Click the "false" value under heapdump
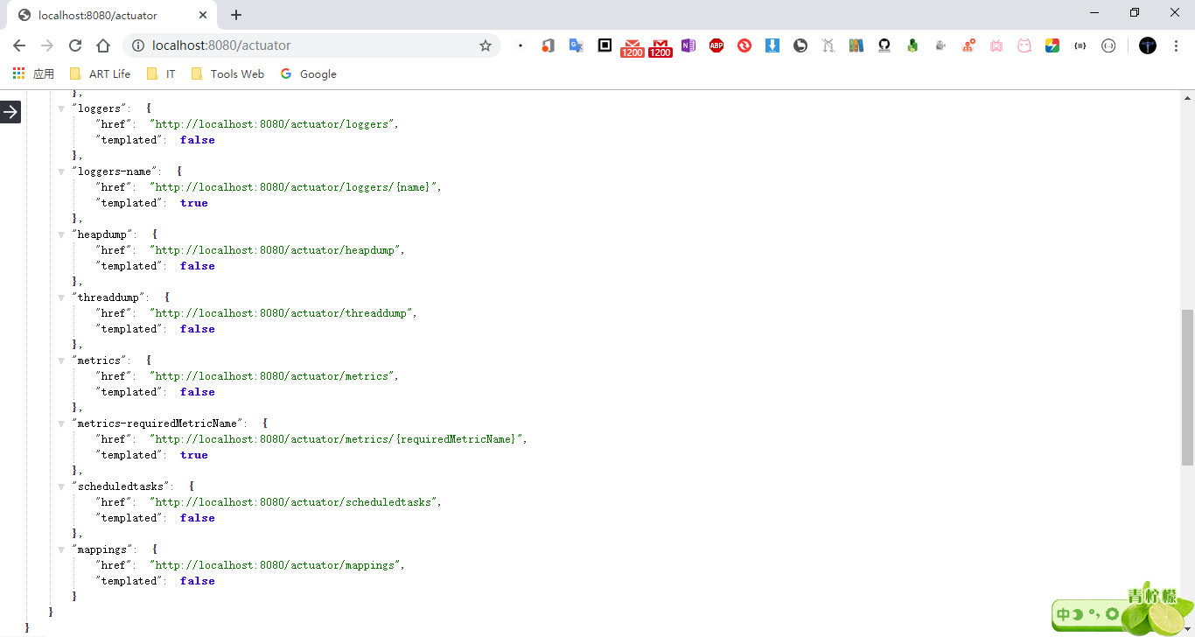This screenshot has height=637, width=1195. coord(197,266)
